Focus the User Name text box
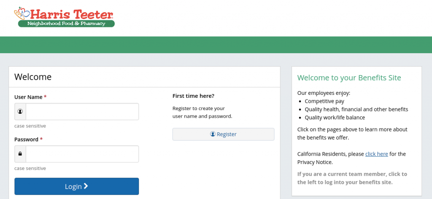The image size is (432, 199). 82,112
